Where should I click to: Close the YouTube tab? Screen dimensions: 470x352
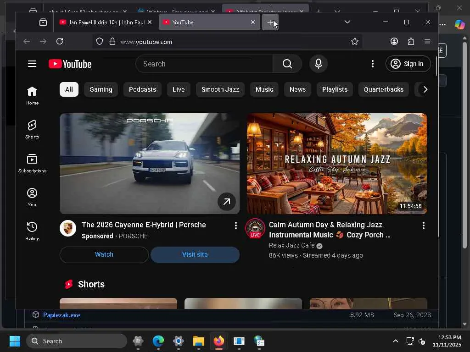coord(253,22)
